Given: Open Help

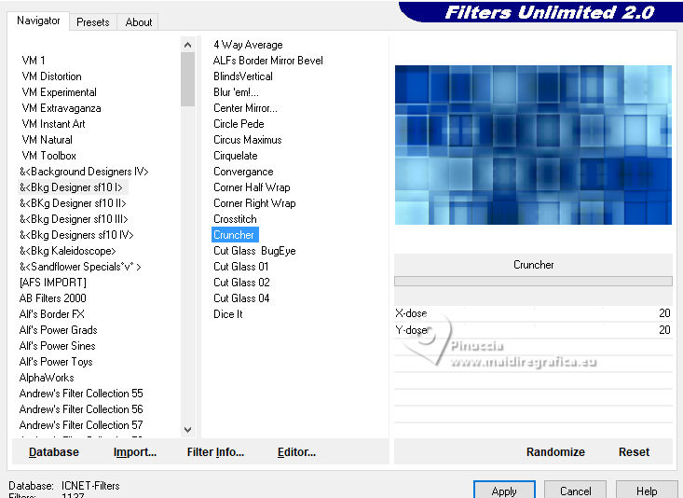Looking at the screenshot, I should pyautogui.click(x=647, y=491).
